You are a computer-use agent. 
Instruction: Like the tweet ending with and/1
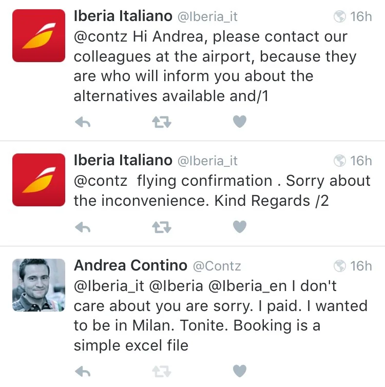coord(240,122)
